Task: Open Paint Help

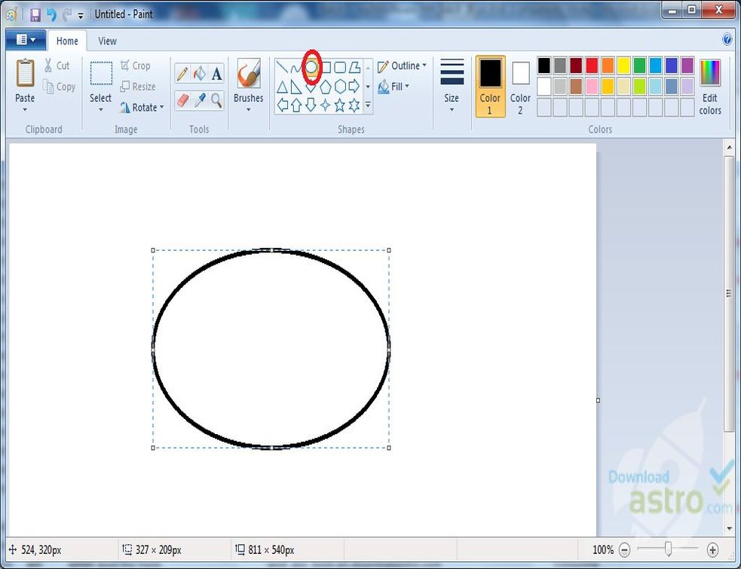Action: [x=727, y=39]
